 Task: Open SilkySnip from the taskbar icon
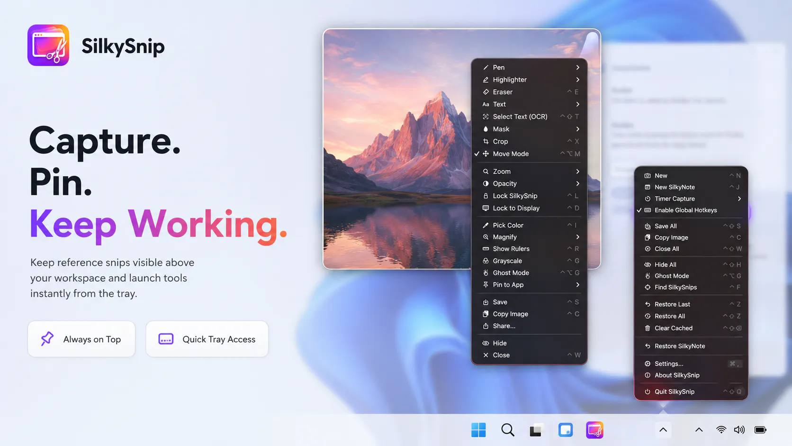tap(594, 430)
